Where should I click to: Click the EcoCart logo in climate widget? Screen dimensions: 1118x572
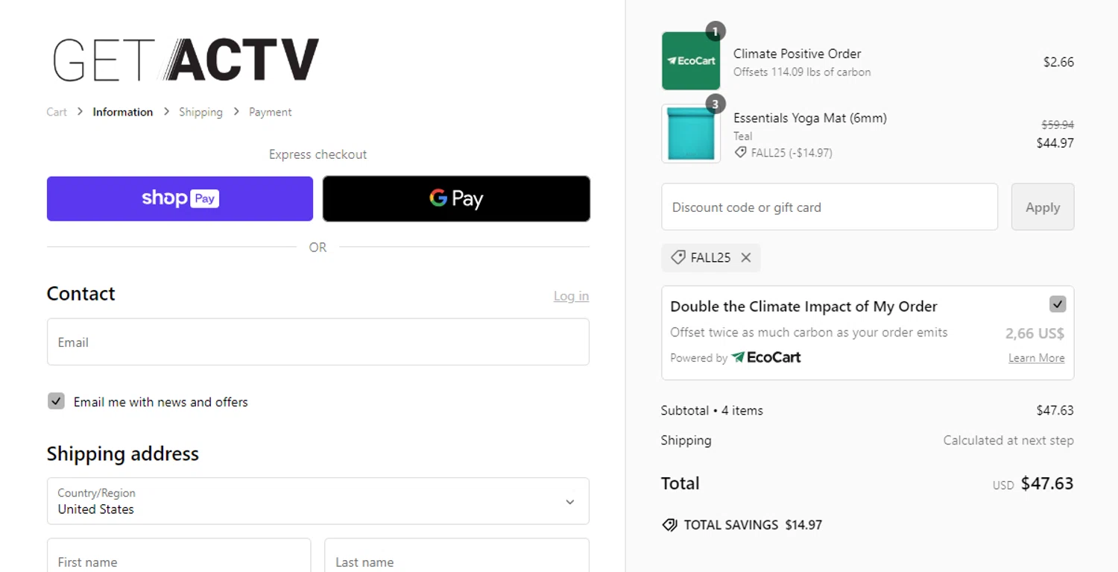click(x=765, y=357)
